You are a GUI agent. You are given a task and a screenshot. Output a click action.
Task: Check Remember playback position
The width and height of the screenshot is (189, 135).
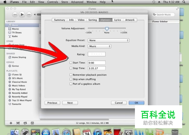tap(71, 75)
